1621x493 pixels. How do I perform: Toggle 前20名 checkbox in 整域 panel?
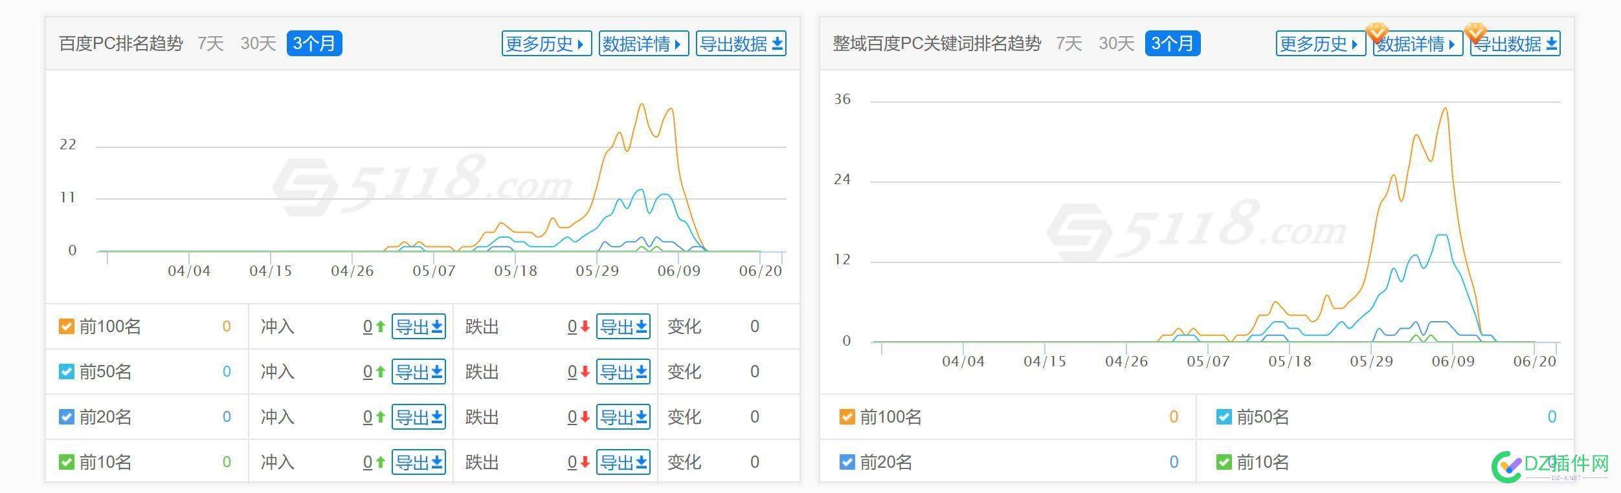click(847, 462)
